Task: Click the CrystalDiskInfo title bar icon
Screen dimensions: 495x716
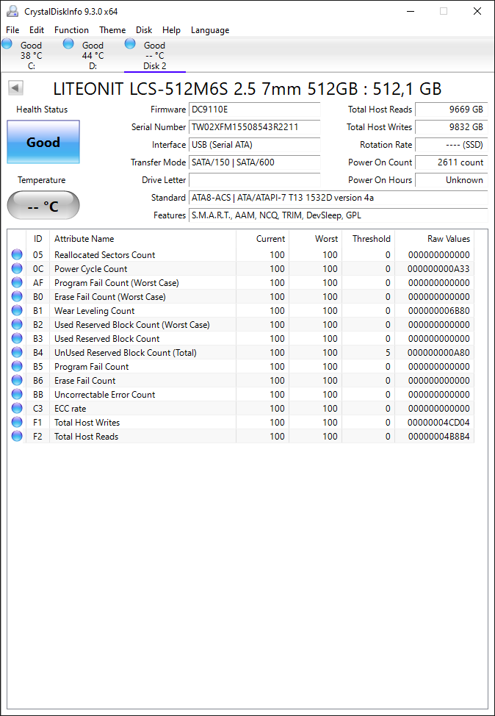Action: tap(12, 11)
